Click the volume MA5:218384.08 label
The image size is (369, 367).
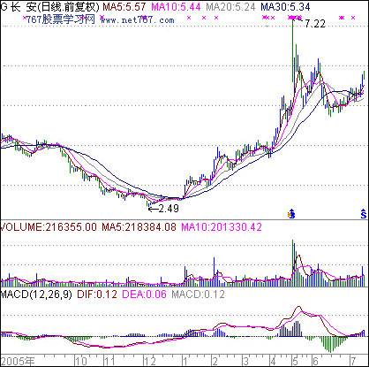coord(139,227)
